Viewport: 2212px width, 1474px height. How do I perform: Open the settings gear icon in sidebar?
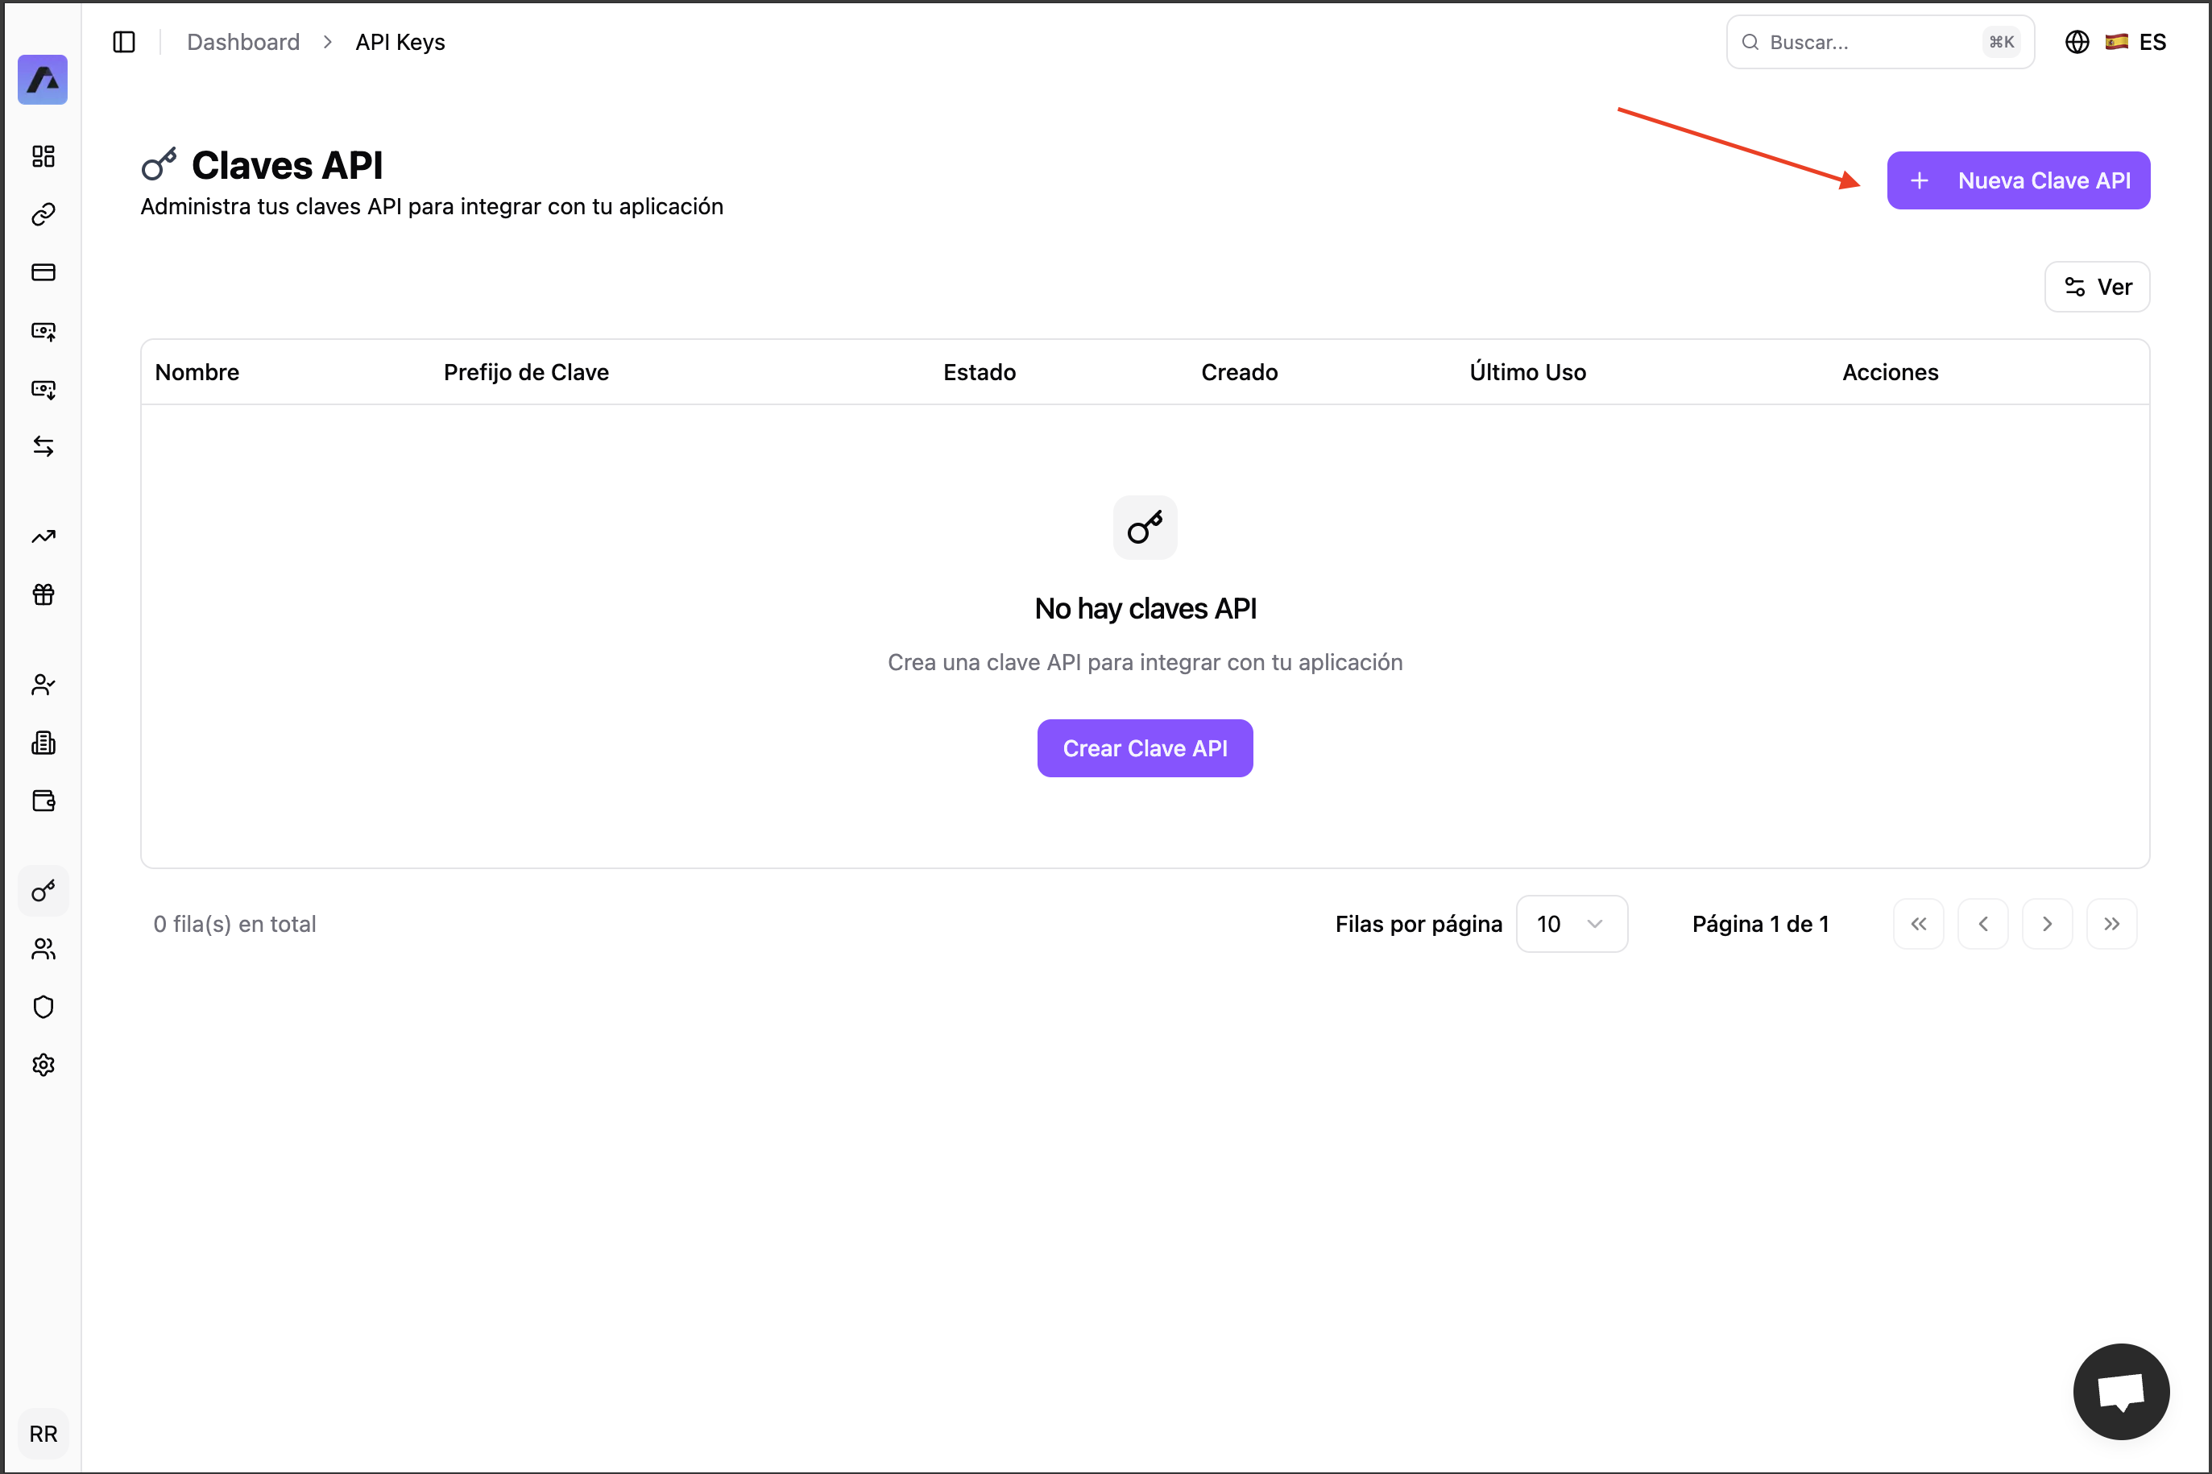tap(43, 1065)
